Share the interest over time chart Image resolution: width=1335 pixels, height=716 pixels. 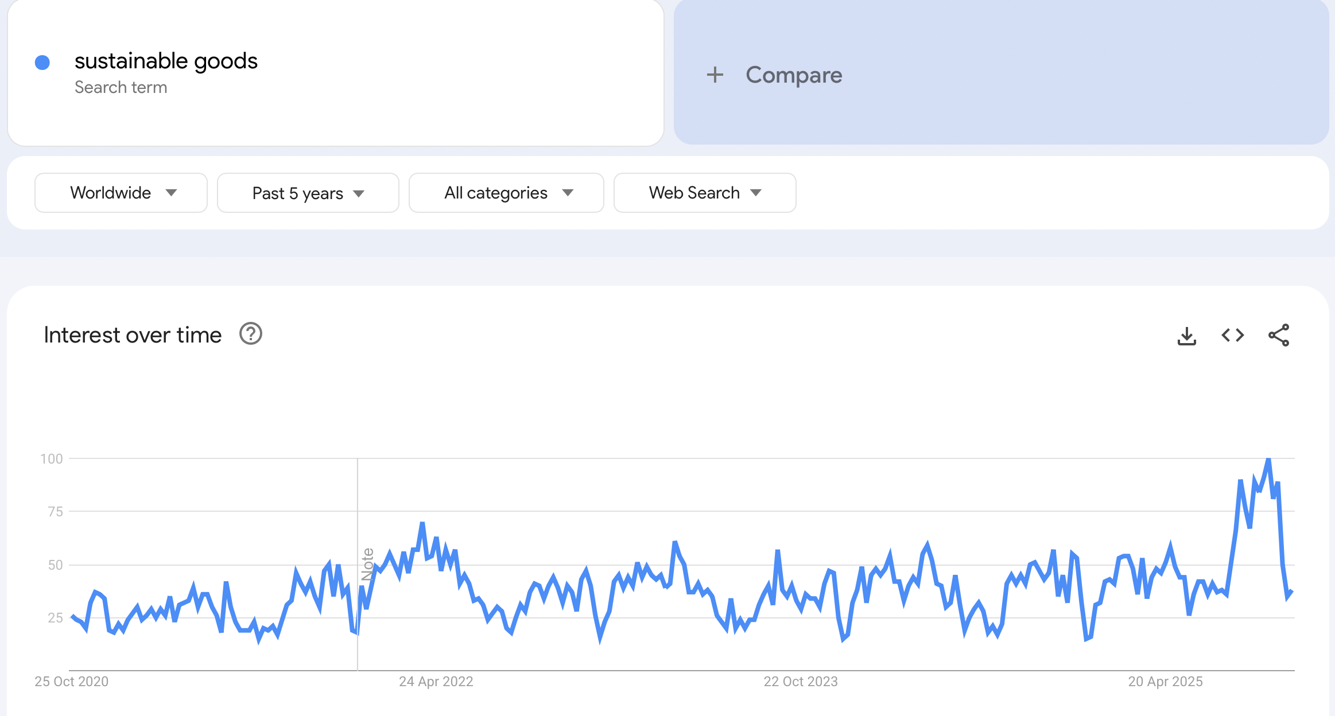point(1279,335)
